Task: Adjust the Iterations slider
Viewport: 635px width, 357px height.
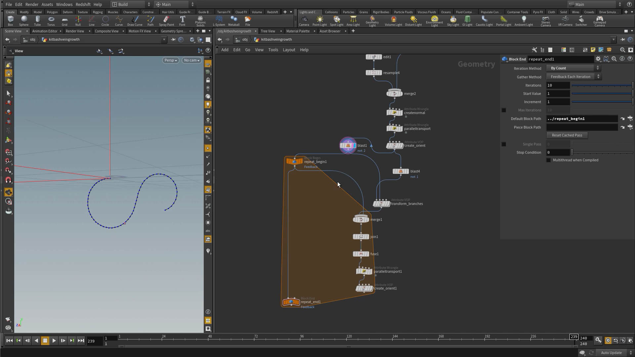Action: [602, 85]
